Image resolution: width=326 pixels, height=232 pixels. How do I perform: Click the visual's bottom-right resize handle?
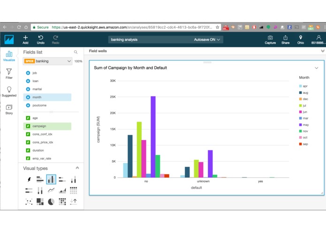point(322,193)
